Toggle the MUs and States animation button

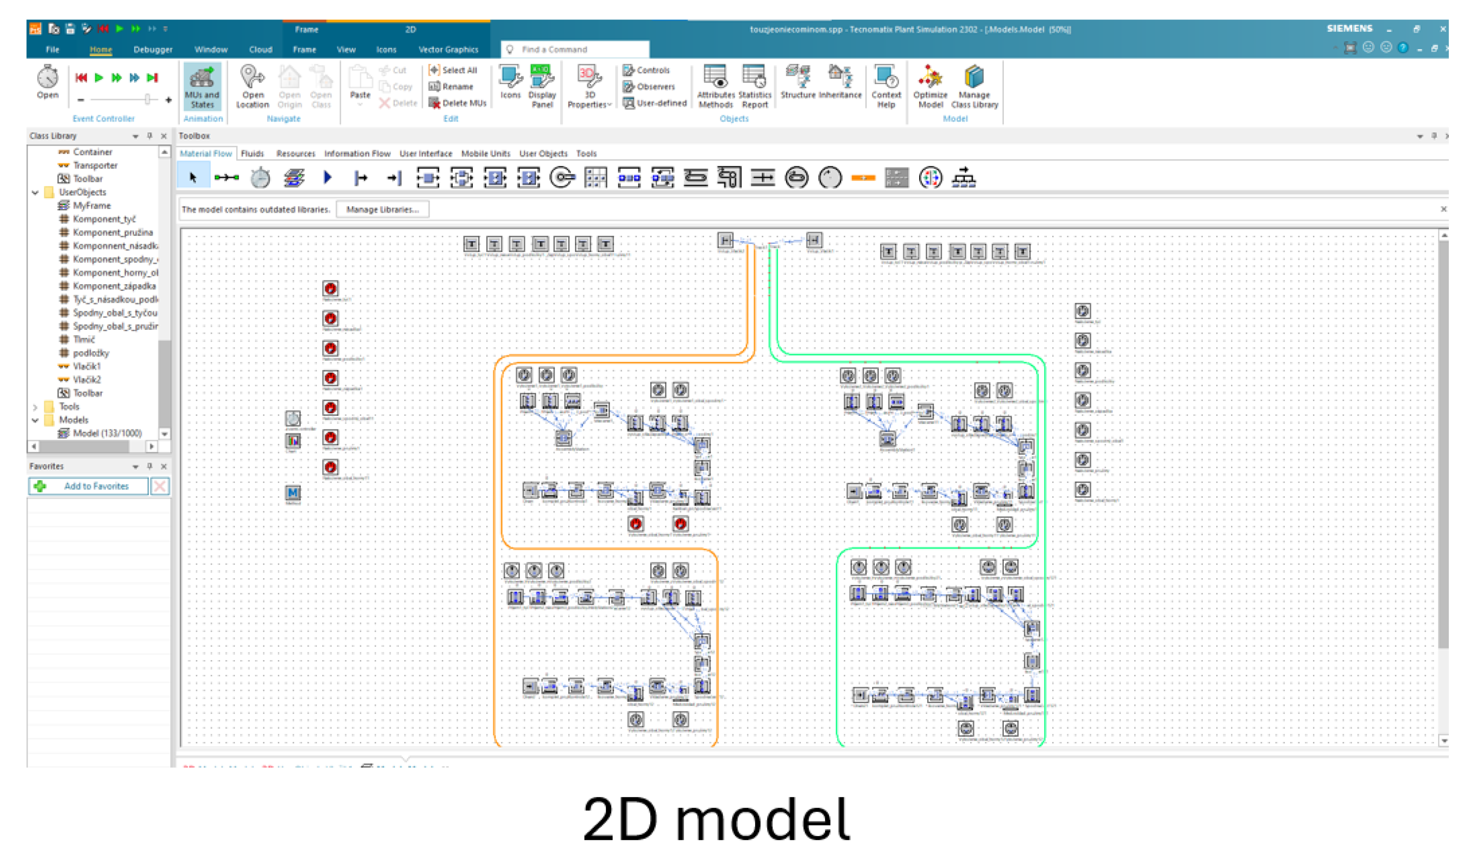(202, 86)
